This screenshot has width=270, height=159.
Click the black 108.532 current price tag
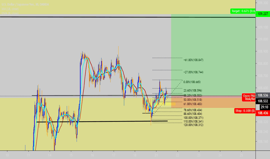(x=263, y=101)
